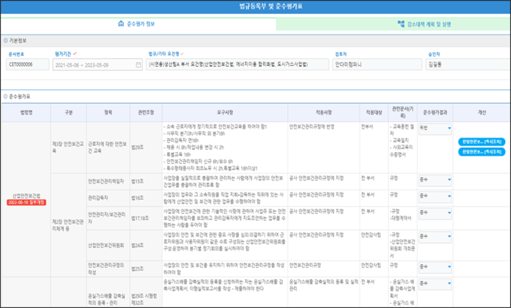Click the 제2장 안전보건관리체계 등 cell
The height and width of the screenshot is (308, 511).
coord(69,225)
